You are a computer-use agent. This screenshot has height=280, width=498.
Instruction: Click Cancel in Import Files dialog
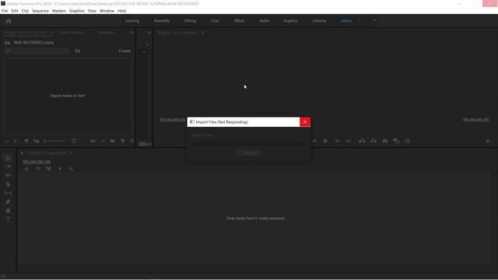tap(249, 153)
